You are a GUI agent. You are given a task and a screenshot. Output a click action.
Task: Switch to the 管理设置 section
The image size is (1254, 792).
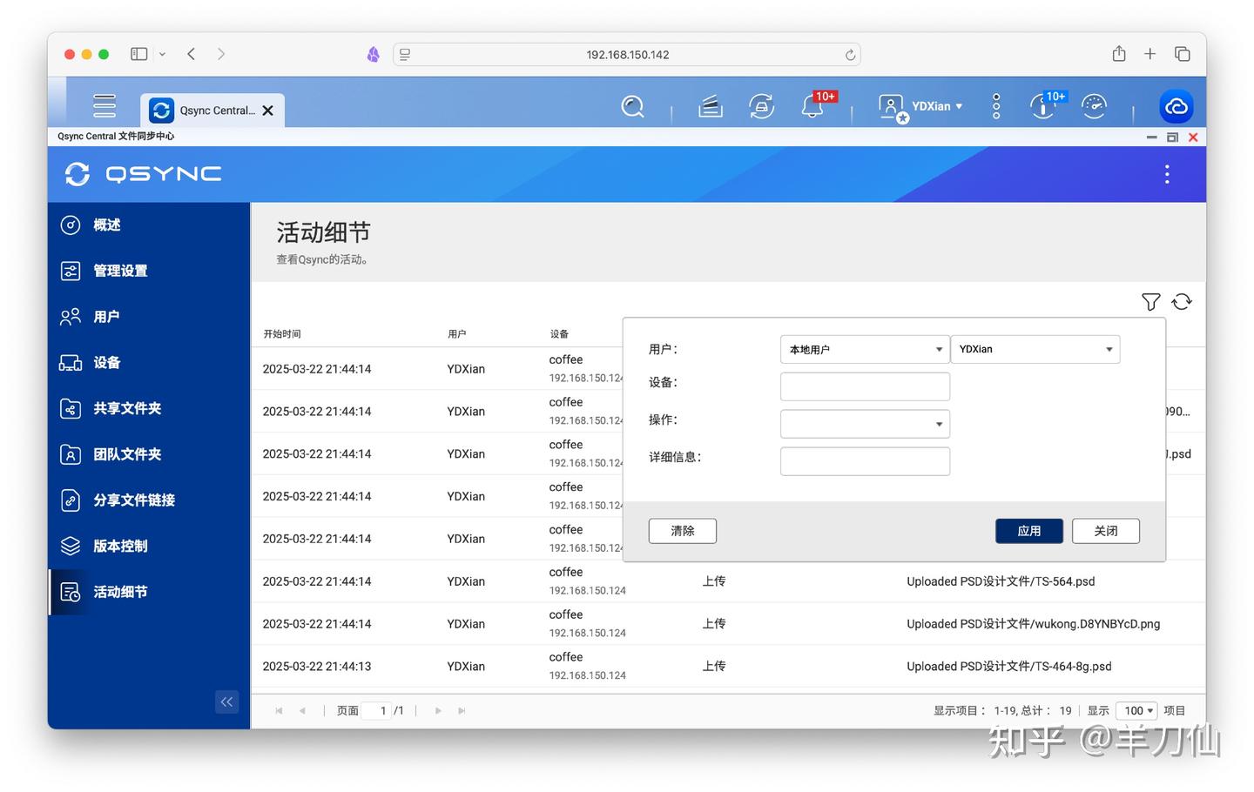[122, 270]
